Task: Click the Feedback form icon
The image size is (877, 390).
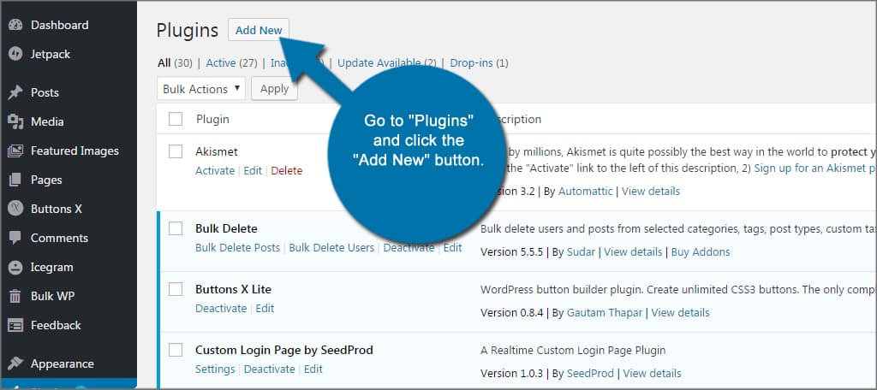Action: click(x=15, y=325)
